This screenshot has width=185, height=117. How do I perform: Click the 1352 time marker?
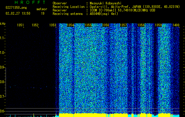point(35,25)
